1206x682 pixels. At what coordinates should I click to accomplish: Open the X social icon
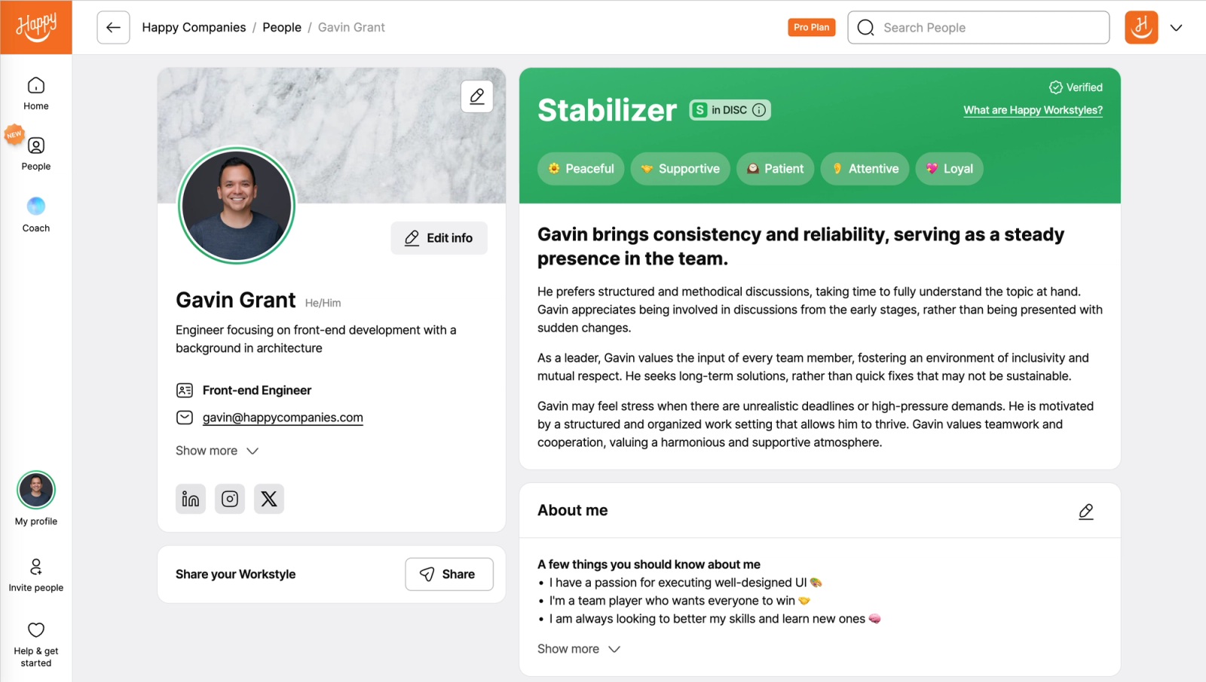point(269,499)
